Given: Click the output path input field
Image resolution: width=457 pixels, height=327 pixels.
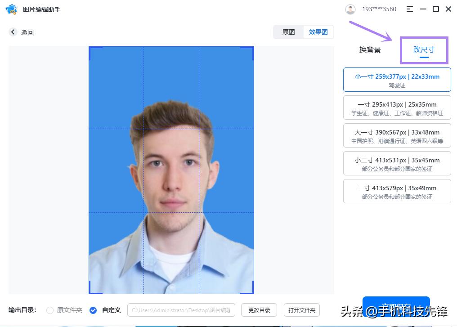Looking at the screenshot, I should pos(181,310).
